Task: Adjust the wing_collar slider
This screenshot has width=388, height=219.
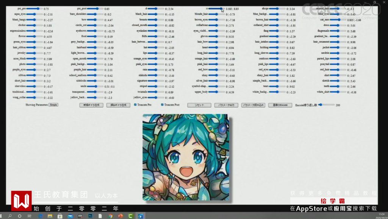Action: point(34,98)
